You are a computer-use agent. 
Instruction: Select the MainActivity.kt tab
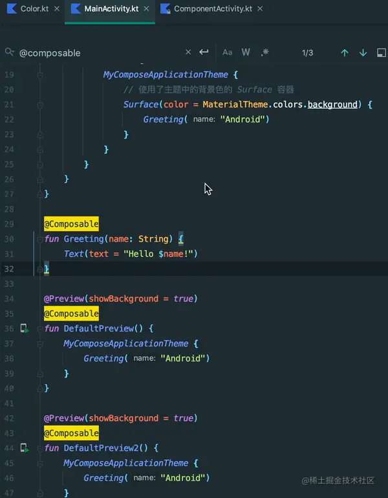[111, 9]
